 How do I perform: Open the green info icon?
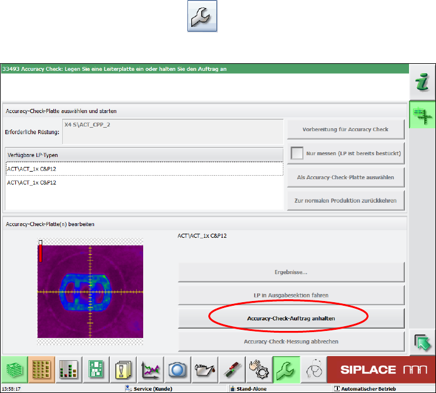coord(423,82)
